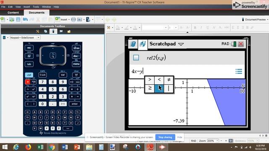Click Stop sharing in Screencastify bar
The width and height of the screenshot is (269, 151).
point(165,137)
